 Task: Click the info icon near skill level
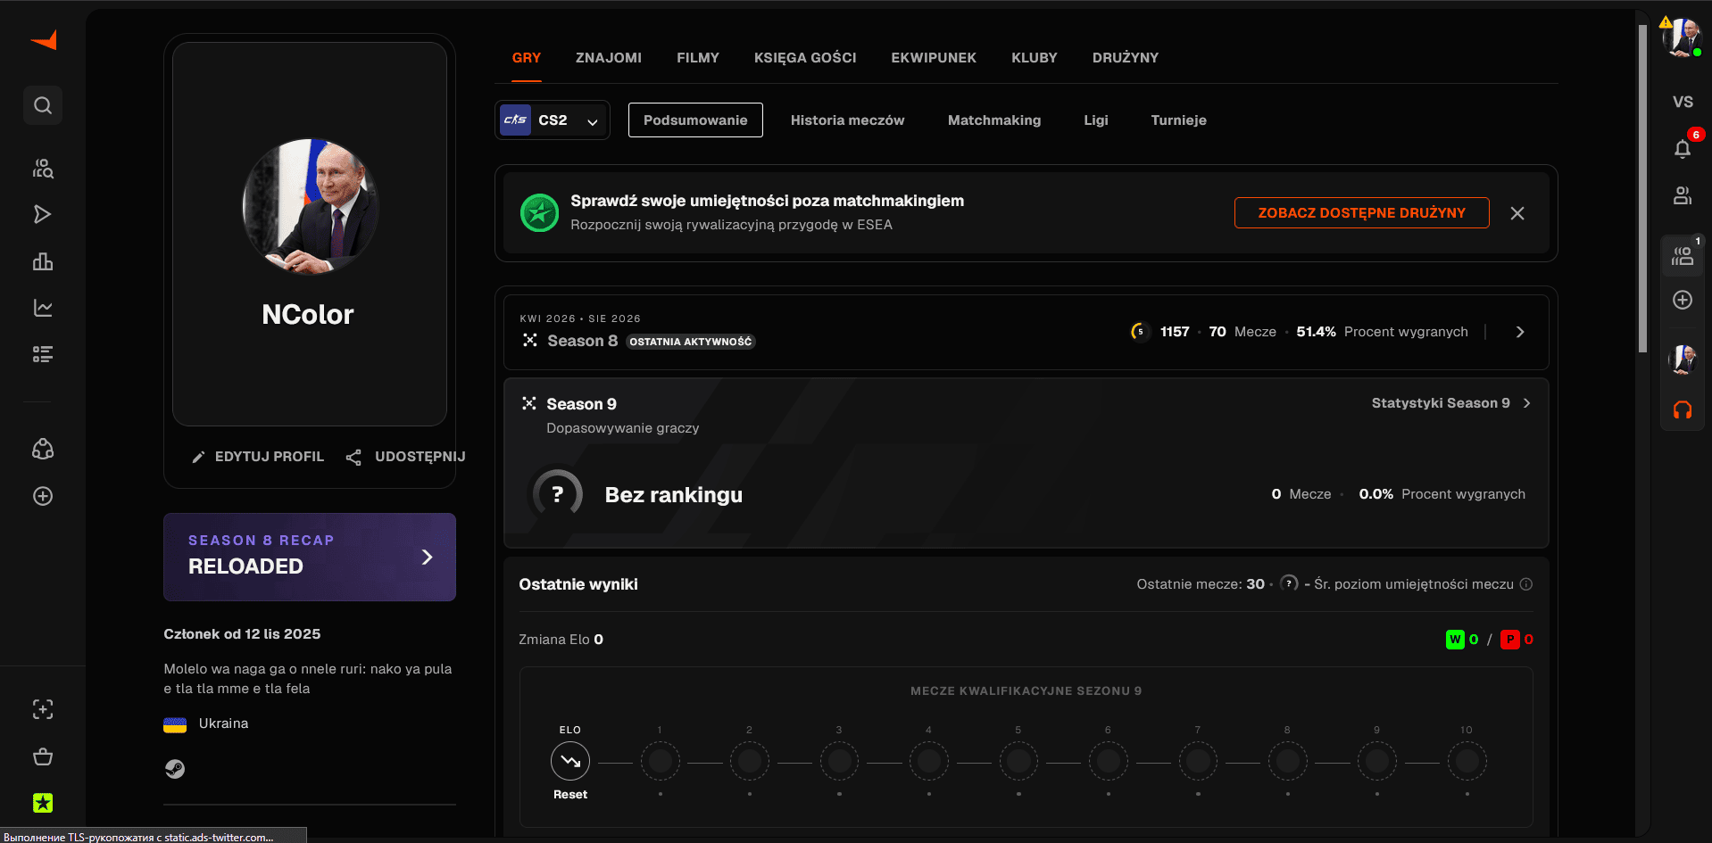(1526, 584)
